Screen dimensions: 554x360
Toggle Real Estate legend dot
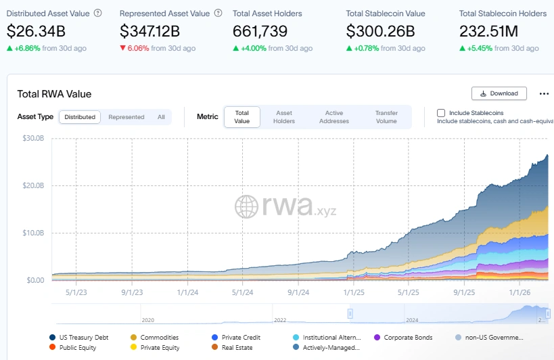pyautogui.click(x=215, y=347)
